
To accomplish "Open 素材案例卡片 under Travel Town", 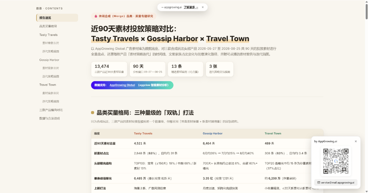I will pos(50,93).
